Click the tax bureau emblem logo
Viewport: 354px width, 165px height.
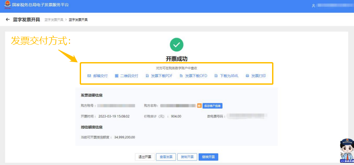pos(8,5)
